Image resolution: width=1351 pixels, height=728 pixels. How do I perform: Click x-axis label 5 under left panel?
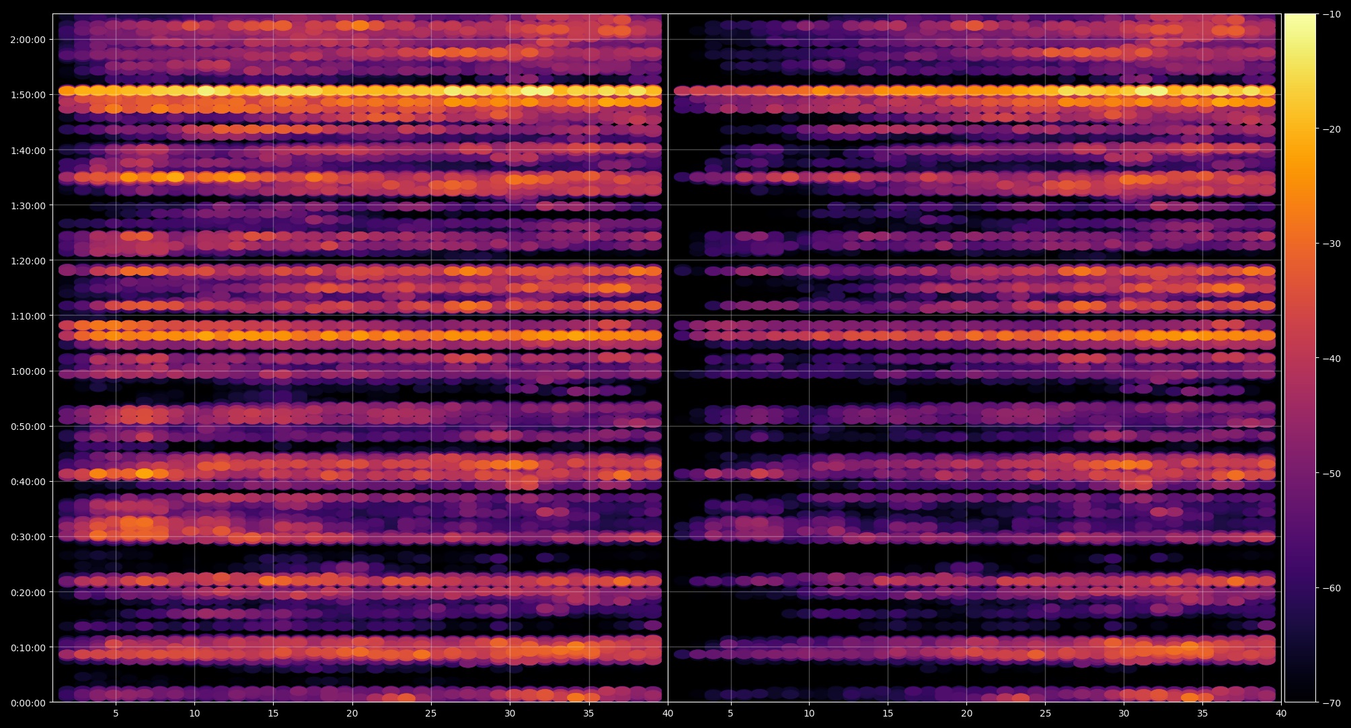[116, 714]
